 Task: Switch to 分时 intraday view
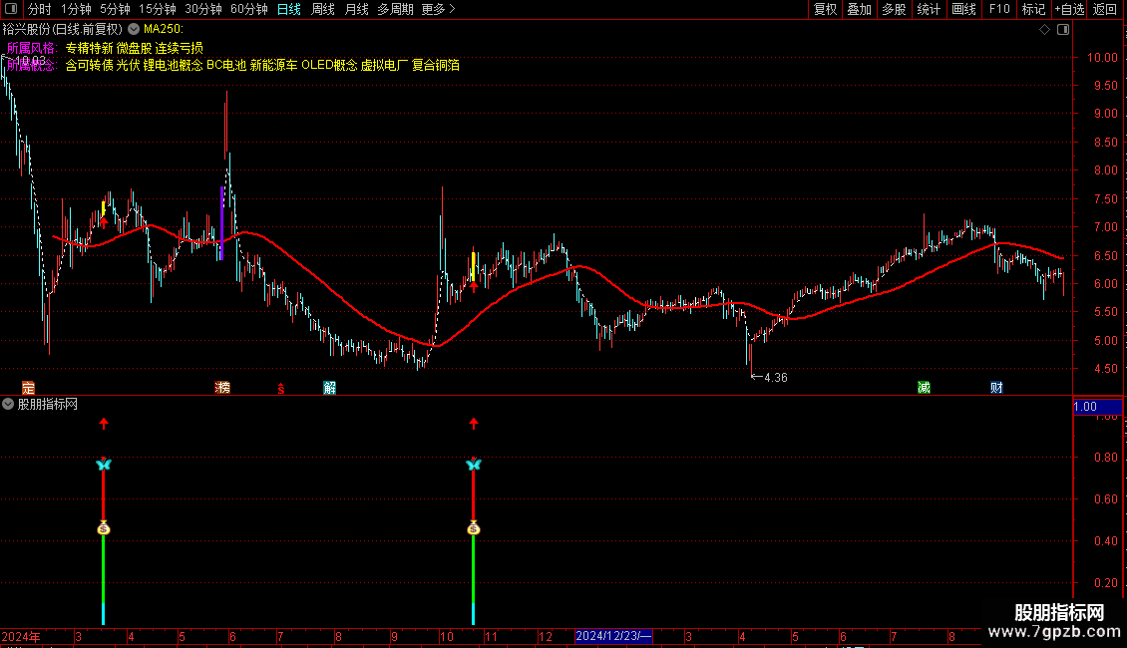tap(40, 9)
